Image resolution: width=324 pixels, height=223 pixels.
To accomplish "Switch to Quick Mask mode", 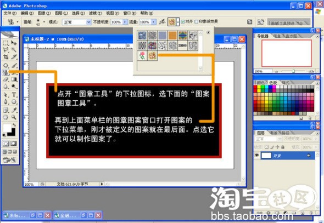I will pos(14,144).
